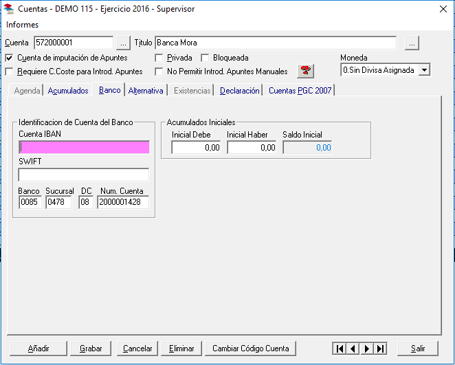Open the Informes menu

click(23, 25)
